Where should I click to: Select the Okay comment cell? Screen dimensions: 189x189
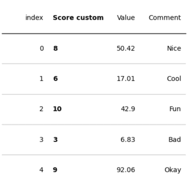pyautogui.click(x=173, y=170)
